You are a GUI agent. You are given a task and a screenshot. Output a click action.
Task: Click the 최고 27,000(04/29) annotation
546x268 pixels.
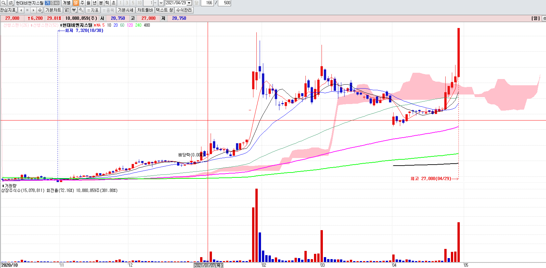tap(431, 179)
